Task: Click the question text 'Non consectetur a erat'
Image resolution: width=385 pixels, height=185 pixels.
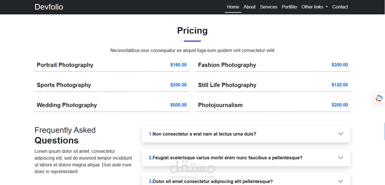Action: point(204,134)
